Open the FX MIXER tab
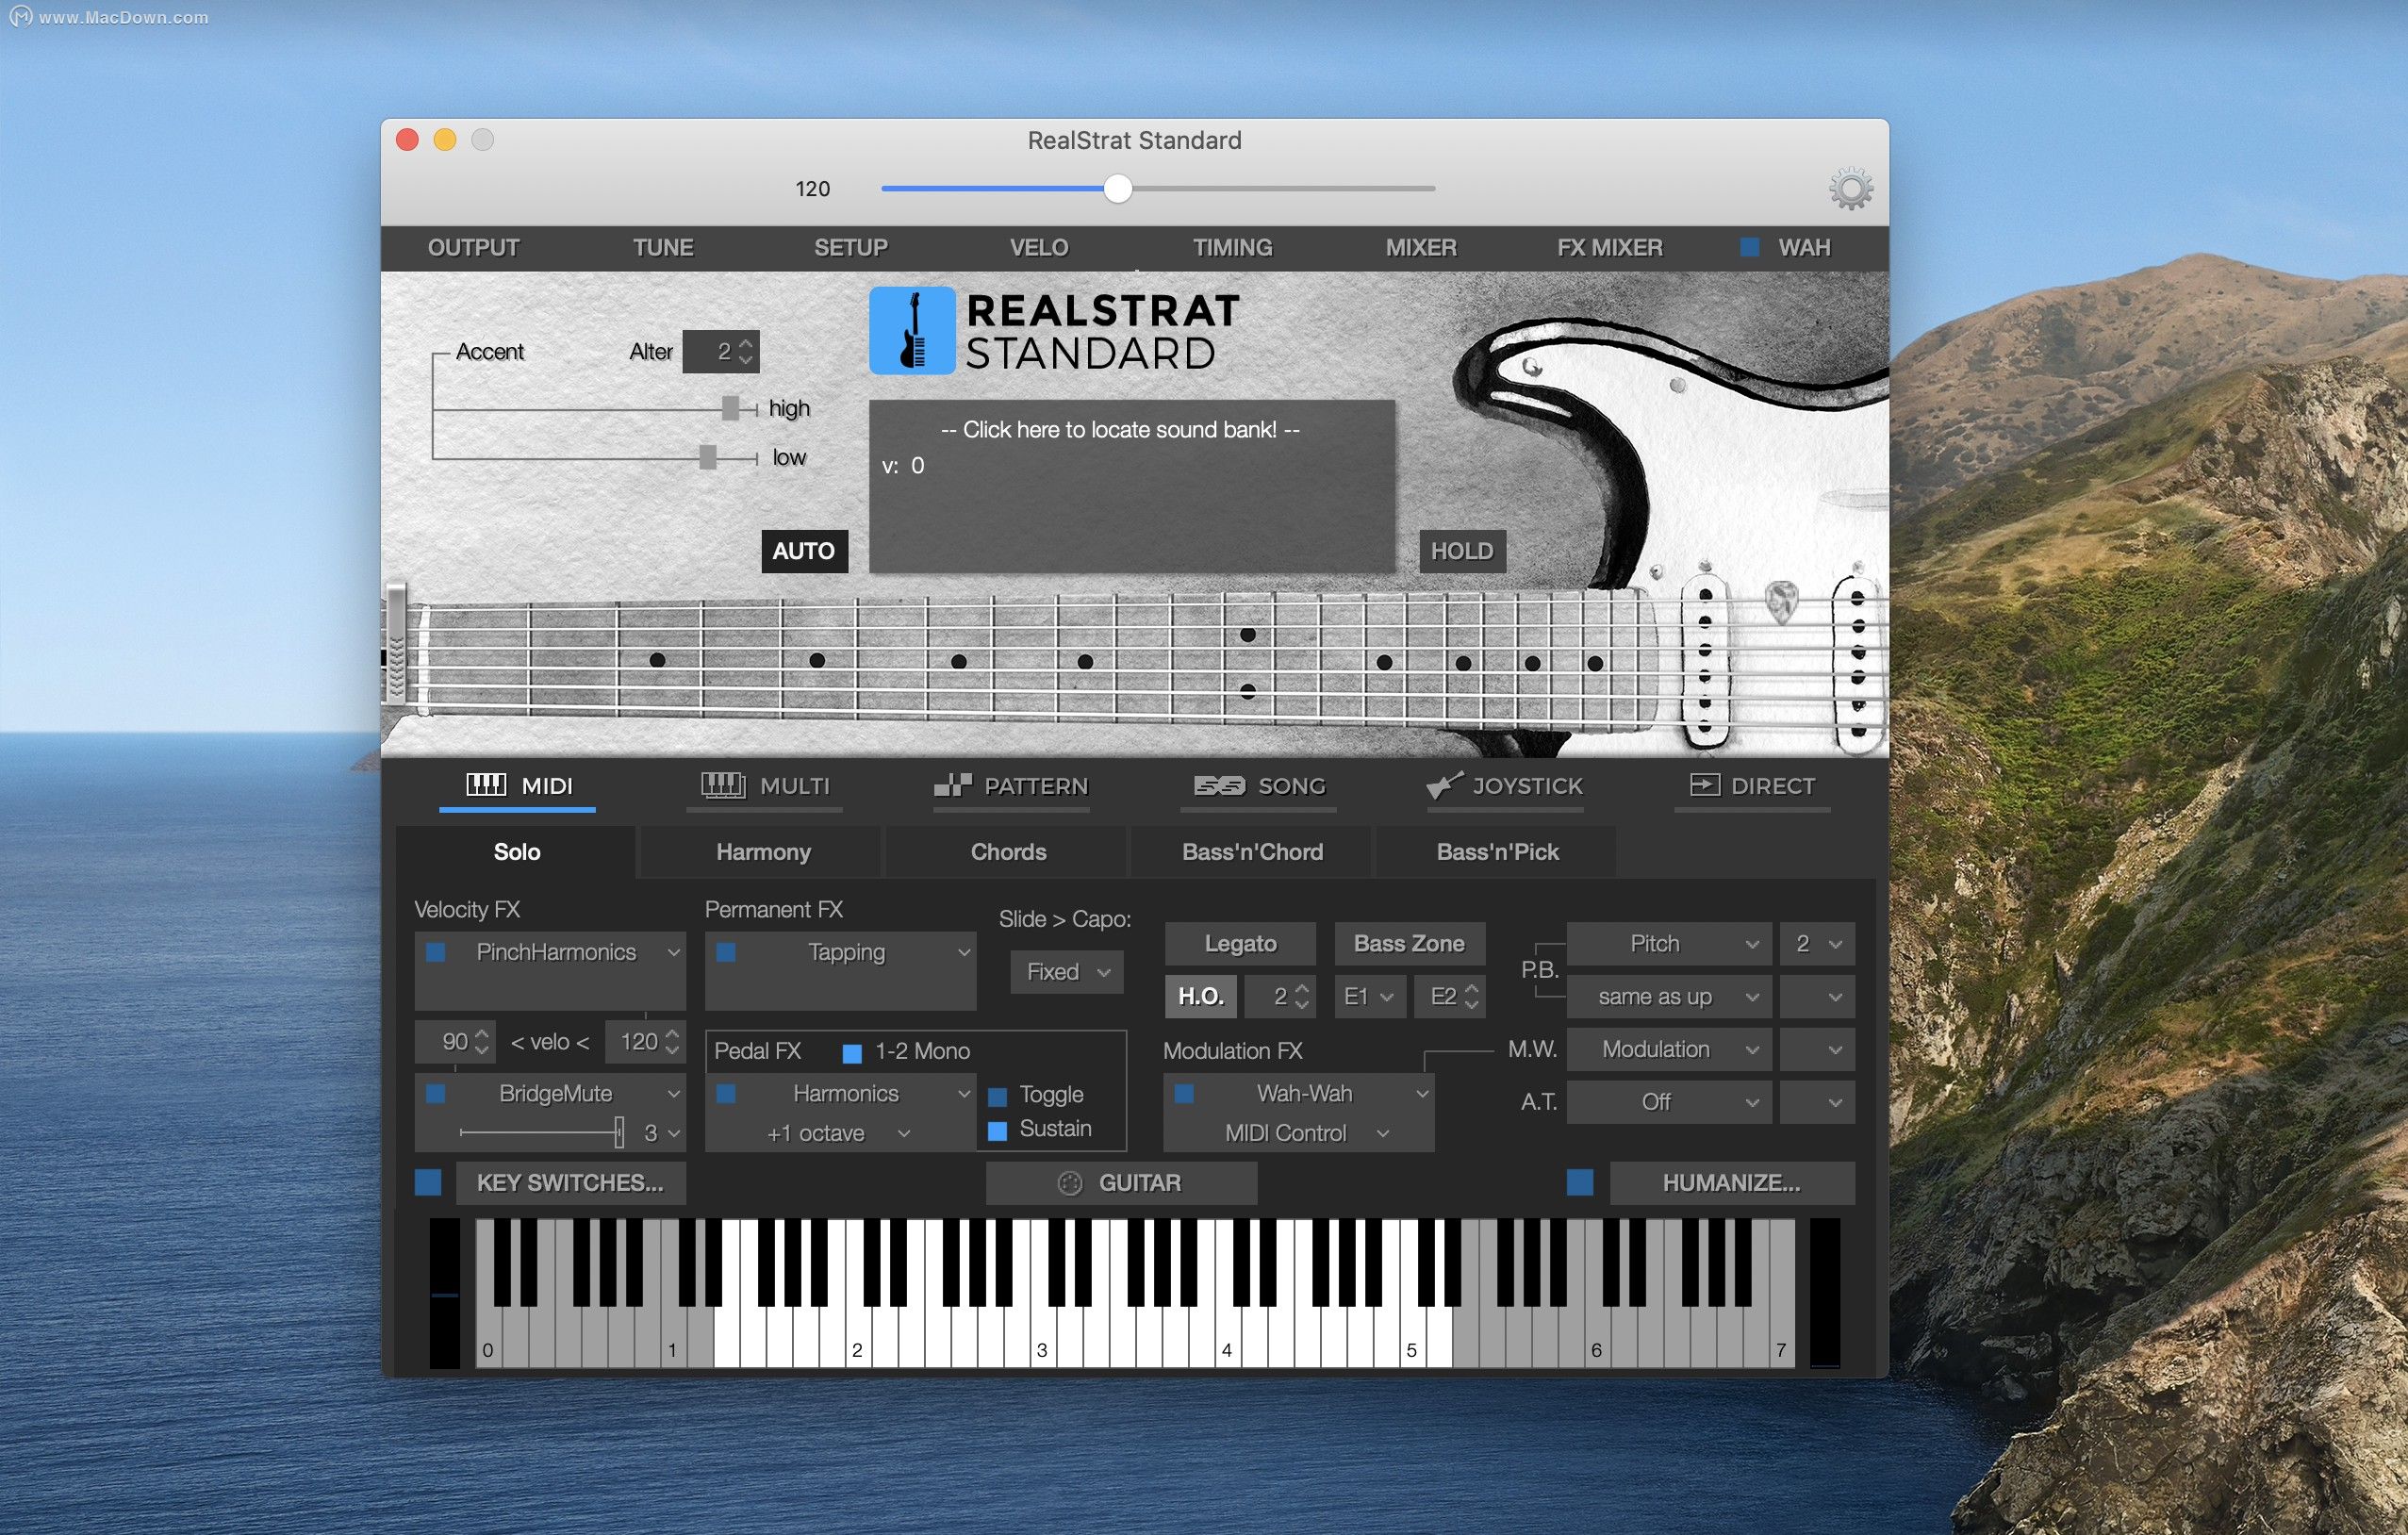The height and width of the screenshot is (1535, 2408). pos(1609,247)
